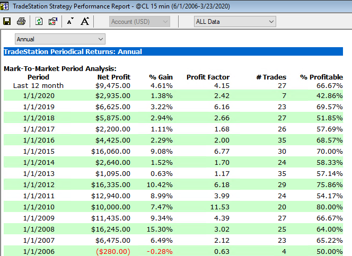Open the ALL Data dropdown
Image resolution: width=352 pixels, height=256 pixels.
tap(235, 22)
